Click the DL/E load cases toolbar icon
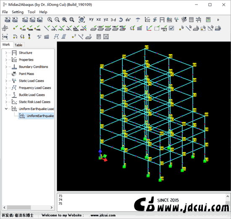 click(176, 20)
